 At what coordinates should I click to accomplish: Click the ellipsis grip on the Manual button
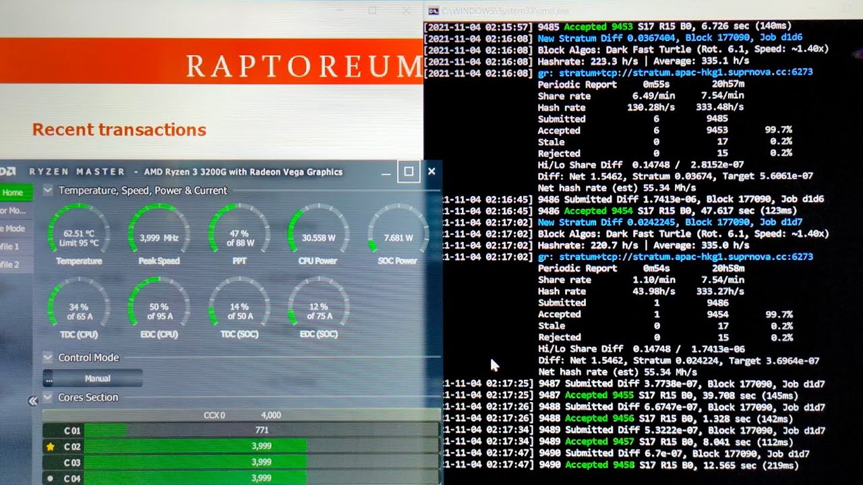point(49,379)
